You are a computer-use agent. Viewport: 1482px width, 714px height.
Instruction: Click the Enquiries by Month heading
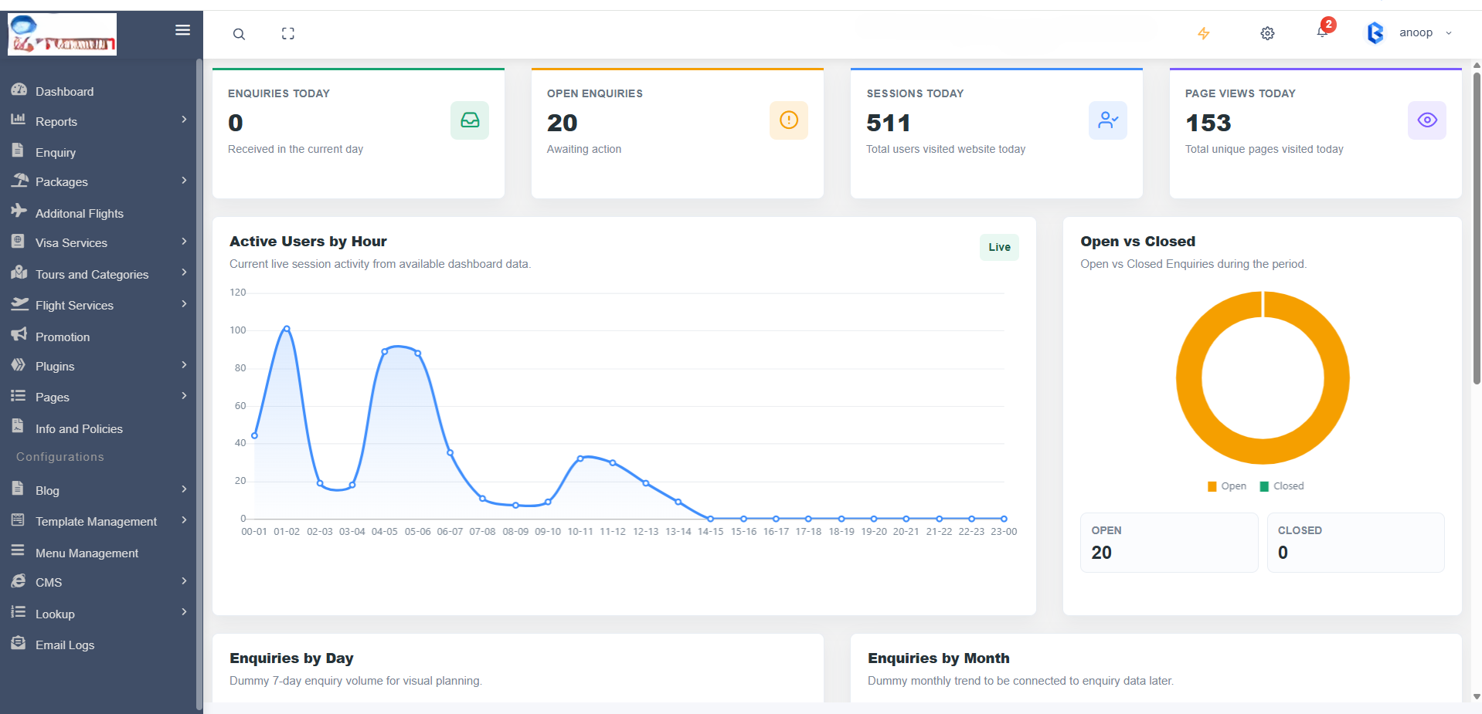[x=938, y=658]
